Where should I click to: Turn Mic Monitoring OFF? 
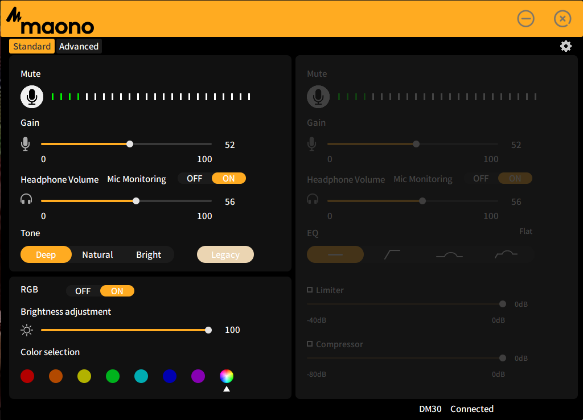pos(195,178)
